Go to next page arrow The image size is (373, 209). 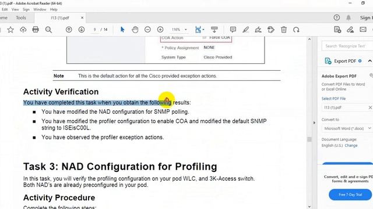82,30
